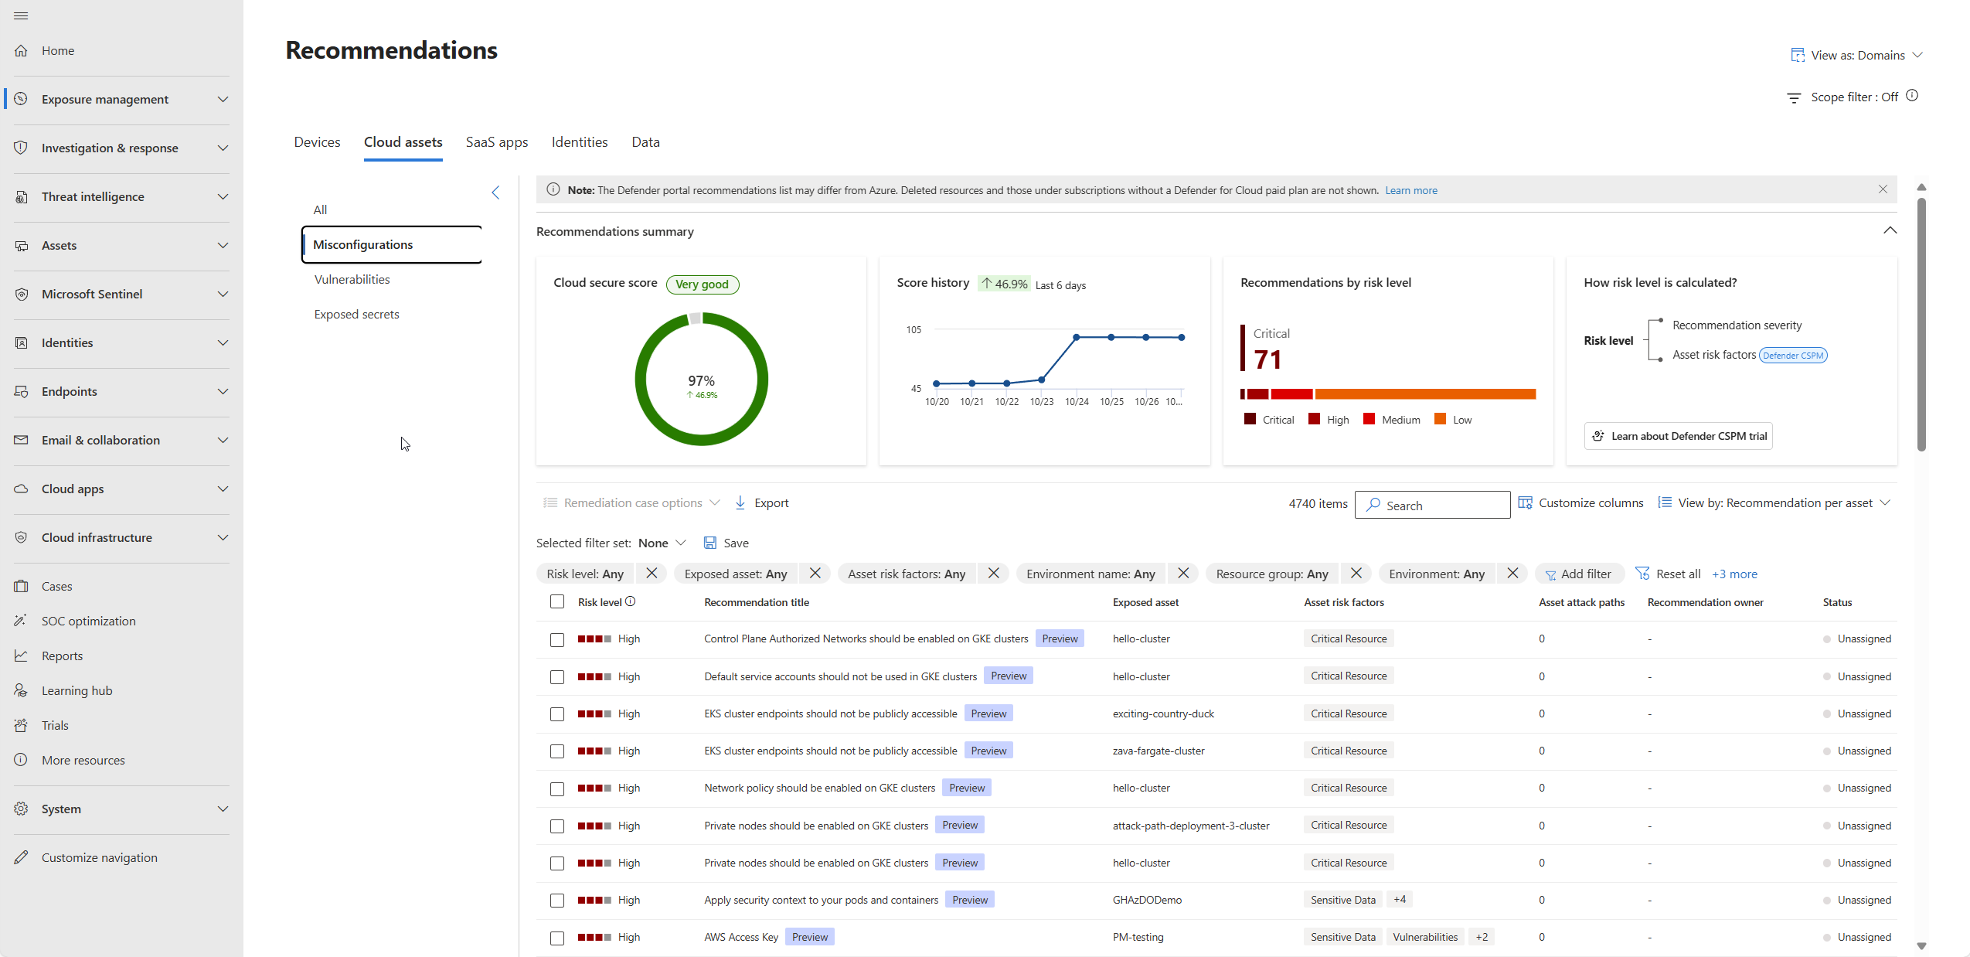The image size is (1970, 957).
Task: Select Vulnerabilities in the category list
Action: (352, 280)
